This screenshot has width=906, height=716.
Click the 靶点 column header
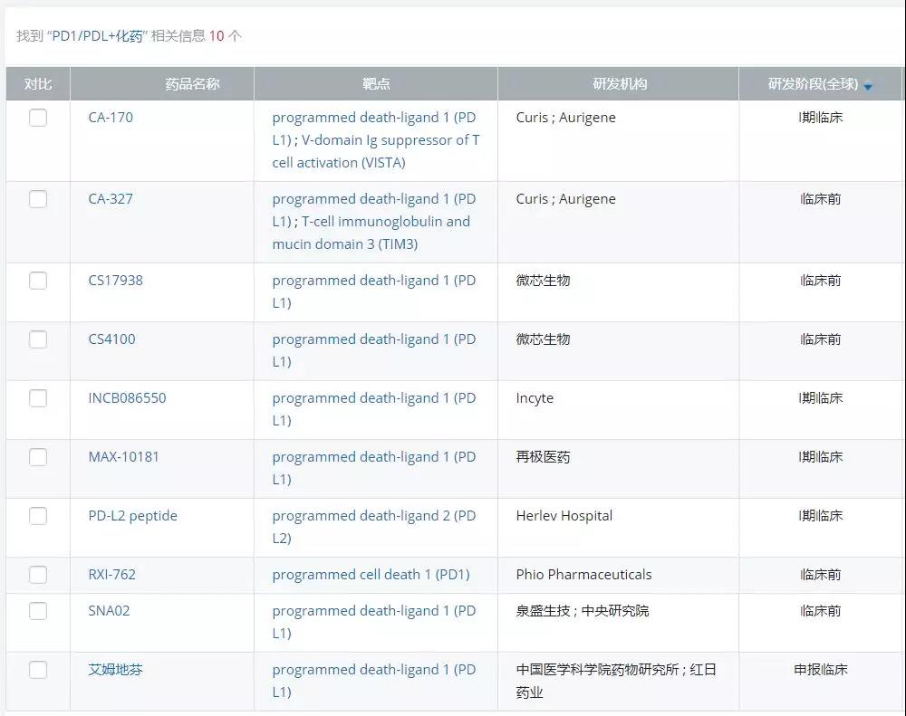376,83
